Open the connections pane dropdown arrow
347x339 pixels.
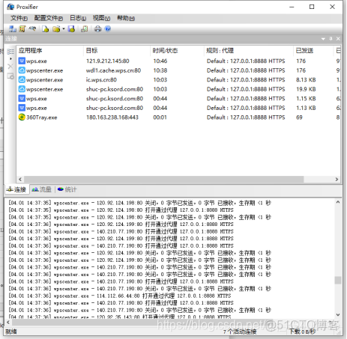tap(323, 39)
